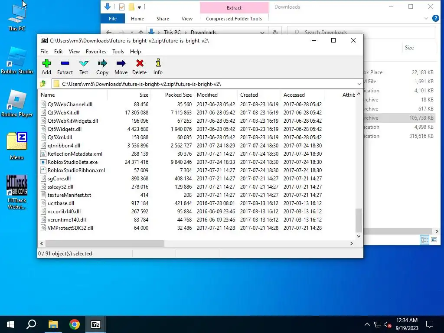Select the textureManifest.txt file icon

(x=43, y=195)
